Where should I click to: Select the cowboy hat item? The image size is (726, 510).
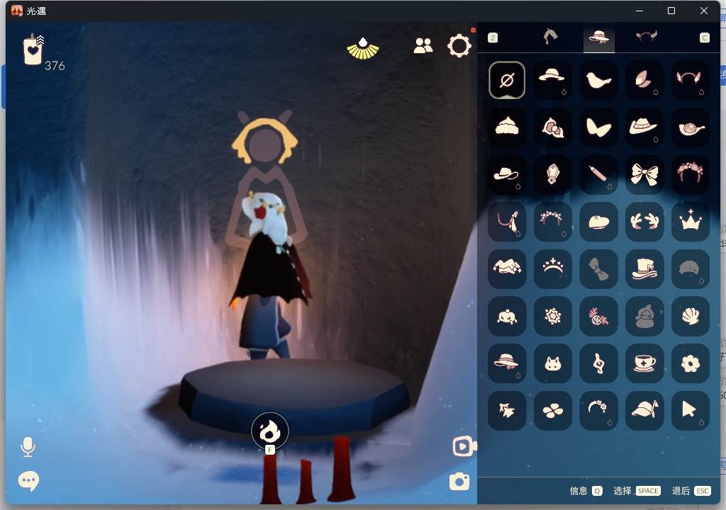(x=644, y=127)
